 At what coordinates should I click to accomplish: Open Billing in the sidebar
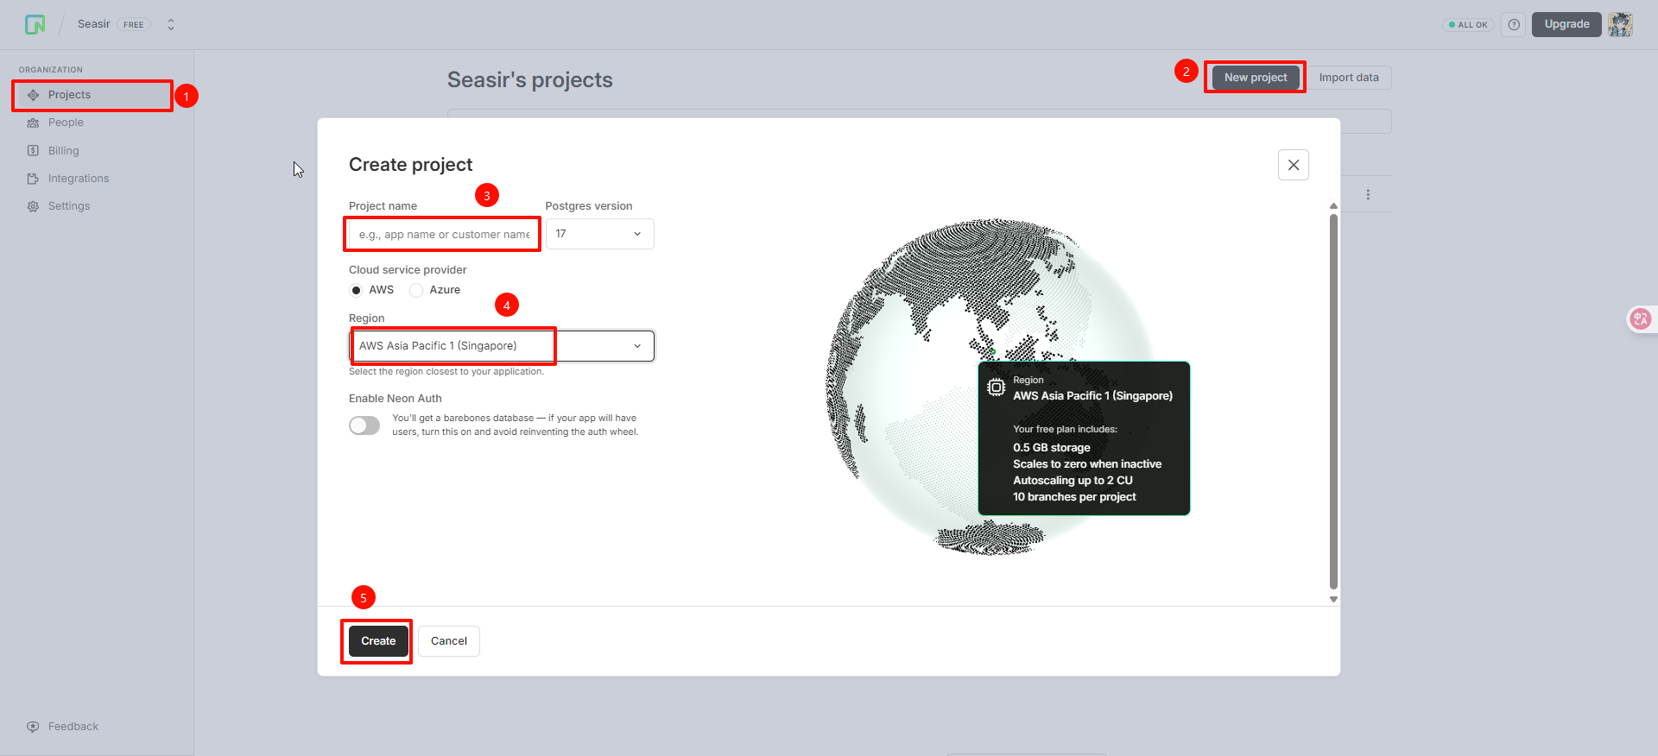pyautogui.click(x=63, y=151)
